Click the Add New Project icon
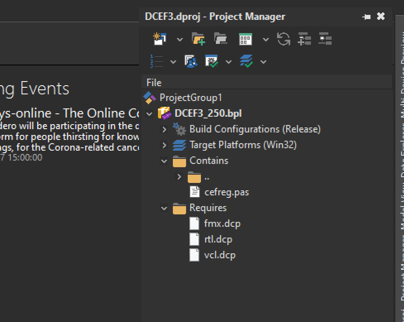Viewport: 404px width, 322px height. pyautogui.click(x=160, y=39)
